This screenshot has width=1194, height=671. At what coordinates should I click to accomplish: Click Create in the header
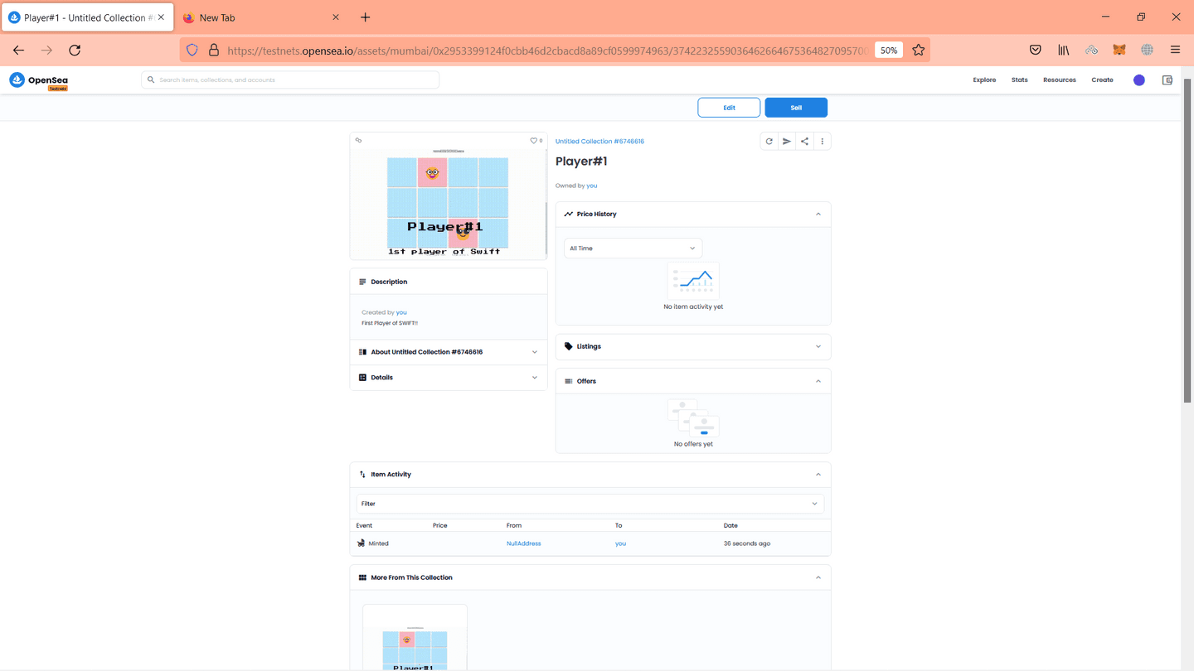tap(1102, 80)
